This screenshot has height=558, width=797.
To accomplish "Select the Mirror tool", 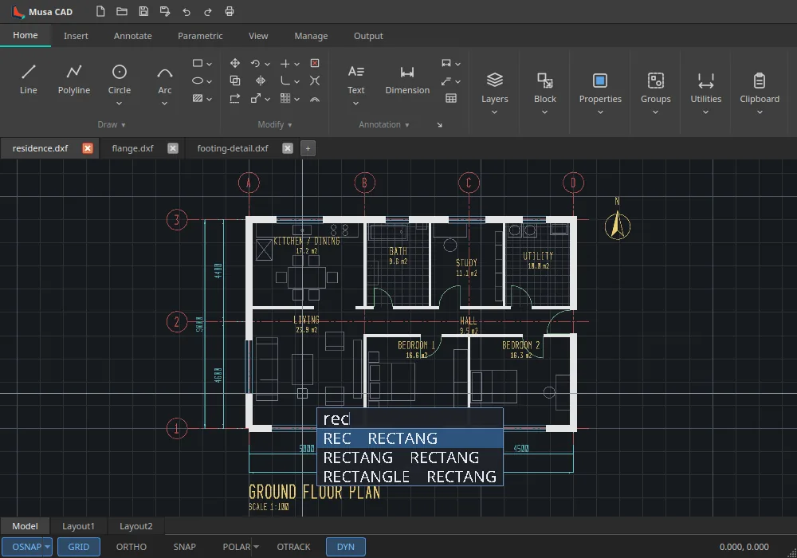I will (x=261, y=81).
